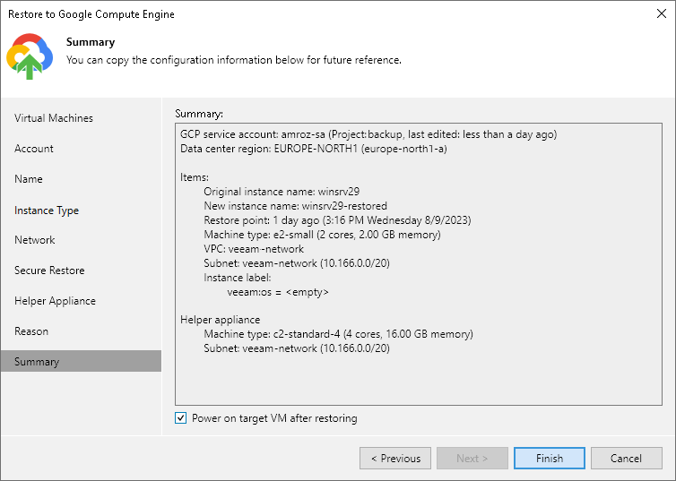
Task: Click the GCP service account amroz-sa line
Action: click(368, 134)
